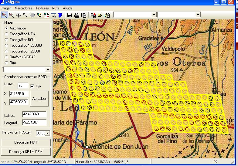Click the yellow open folder icon
Image resolution: width=238 pixels, height=166 pixels.
[x=100, y=15]
